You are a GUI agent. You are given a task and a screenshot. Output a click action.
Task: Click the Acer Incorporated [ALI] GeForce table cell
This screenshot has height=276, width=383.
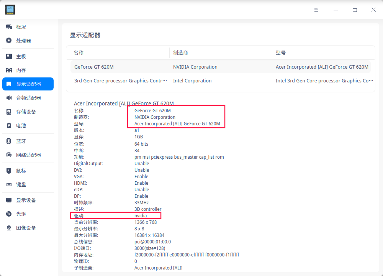click(x=322, y=67)
